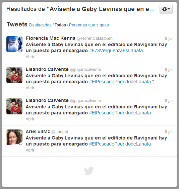The height and width of the screenshot is (189, 179).
Task: Open hashtag #ElPescadoPodridodeLanata followed by asterisk
Action: click(120, 82)
